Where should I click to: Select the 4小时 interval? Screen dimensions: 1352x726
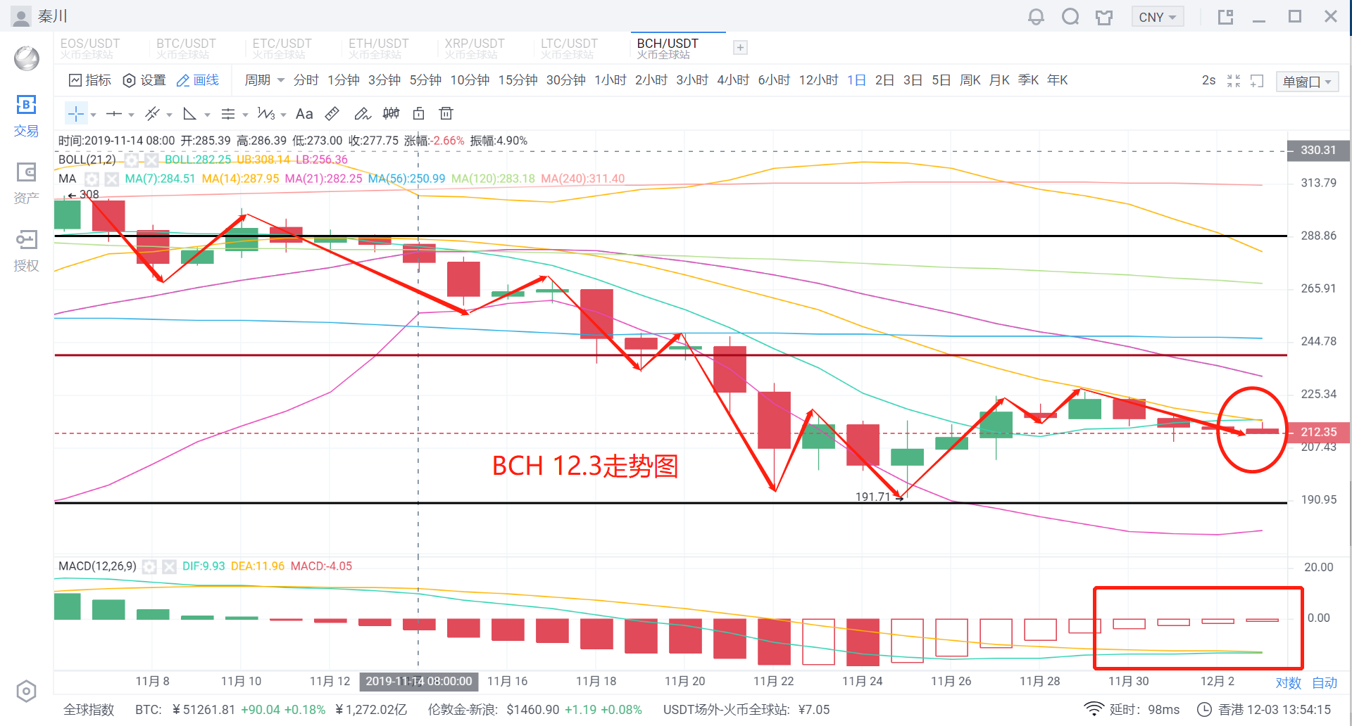(x=733, y=80)
